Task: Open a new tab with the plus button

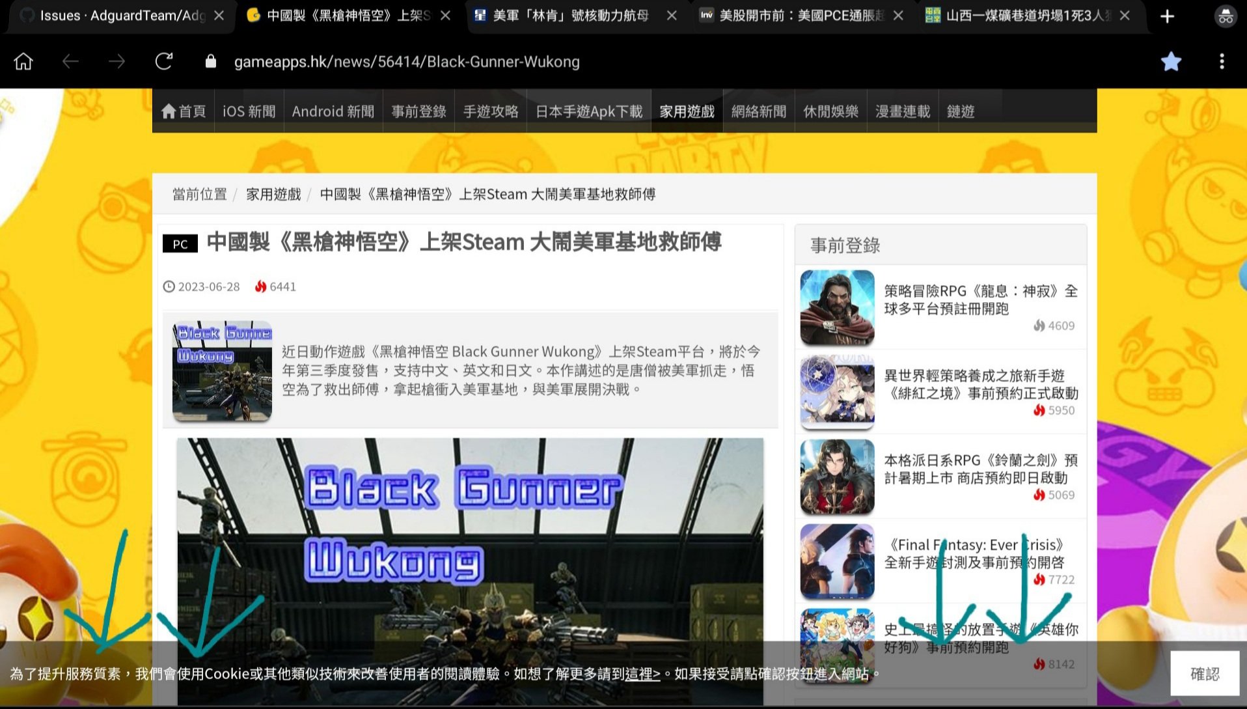Action: click(x=1167, y=16)
